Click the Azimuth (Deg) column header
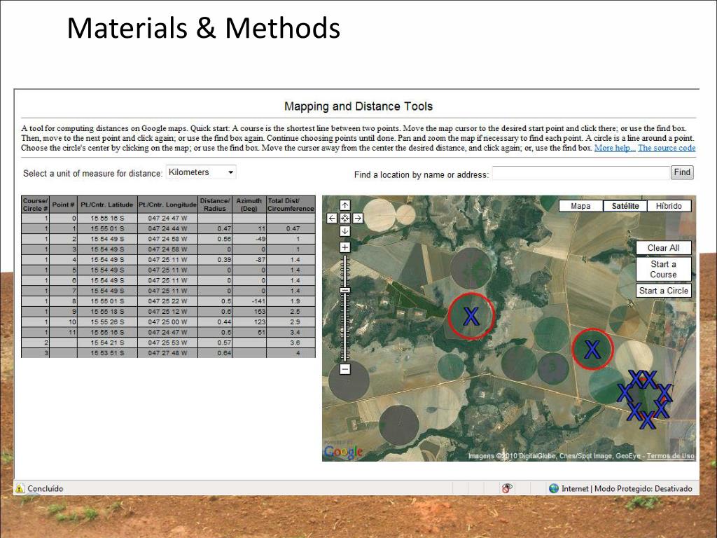 pos(249,205)
